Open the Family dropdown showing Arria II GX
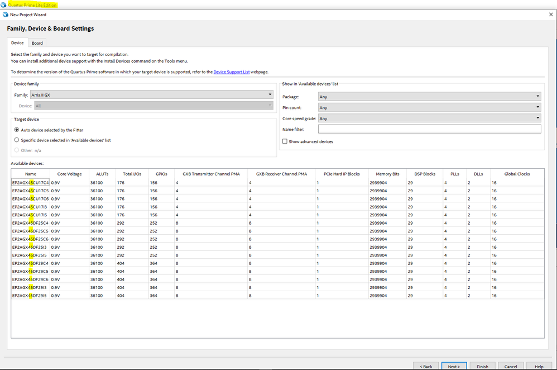 click(151, 95)
